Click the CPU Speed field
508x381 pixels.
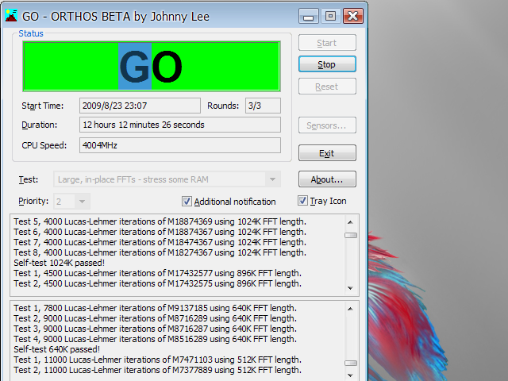180,145
